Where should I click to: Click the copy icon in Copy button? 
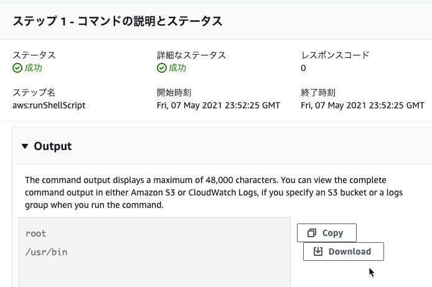(x=312, y=233)
